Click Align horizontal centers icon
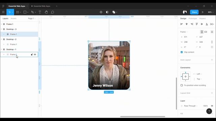The width and height of the screenshot is (216, 121). click(x=187, y=24)
